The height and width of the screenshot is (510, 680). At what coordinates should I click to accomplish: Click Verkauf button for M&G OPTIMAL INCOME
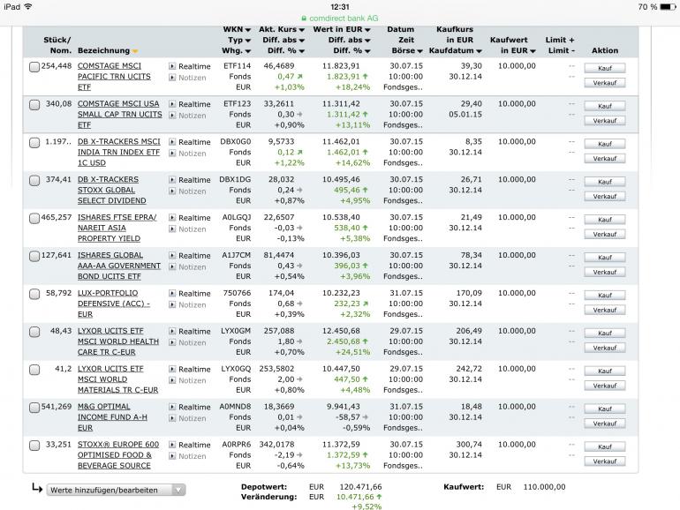pyautogui.click(x=605, y=424)
